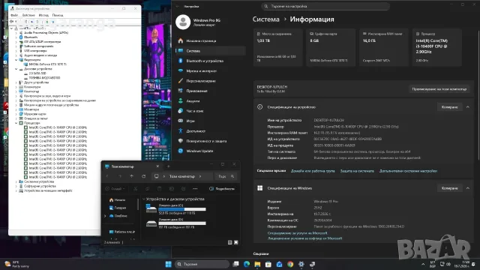Add a new tab in File Explorer

coord(168,166)
